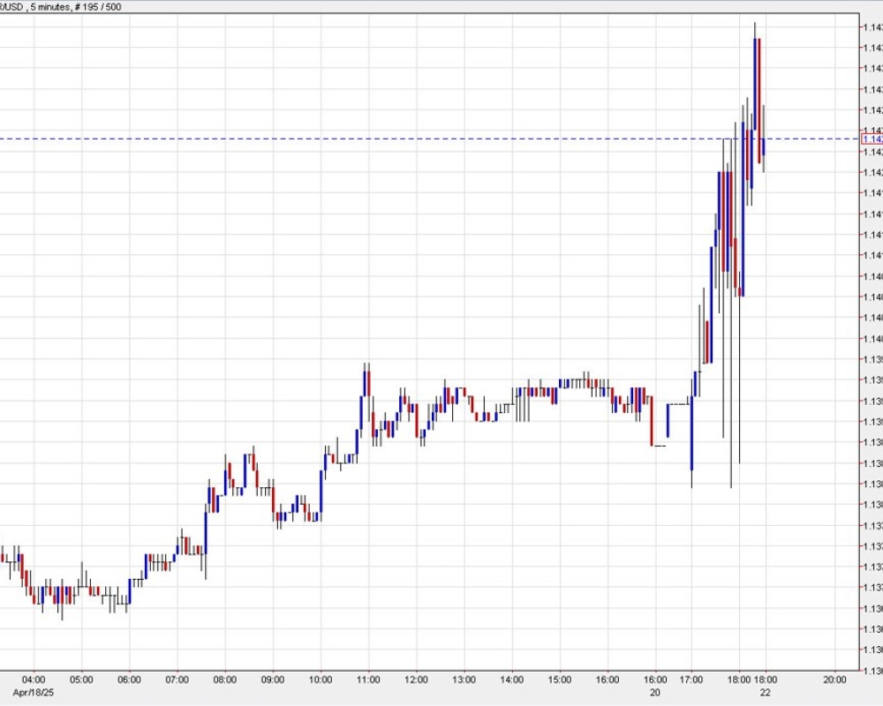Select the 13:00 time axis label

point(464,680)
